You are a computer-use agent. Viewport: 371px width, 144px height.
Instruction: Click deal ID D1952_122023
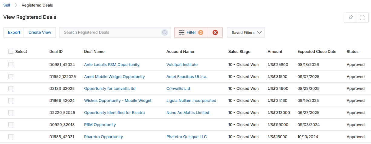(63, 77)
